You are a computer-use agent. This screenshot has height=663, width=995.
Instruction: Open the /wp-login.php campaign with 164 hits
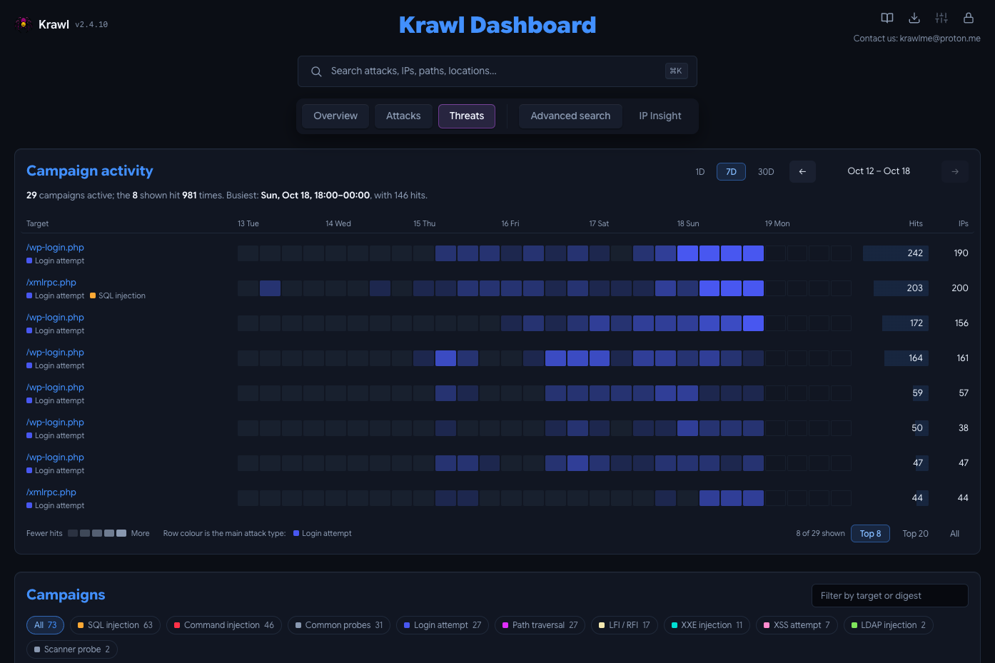tap(55, 353)
